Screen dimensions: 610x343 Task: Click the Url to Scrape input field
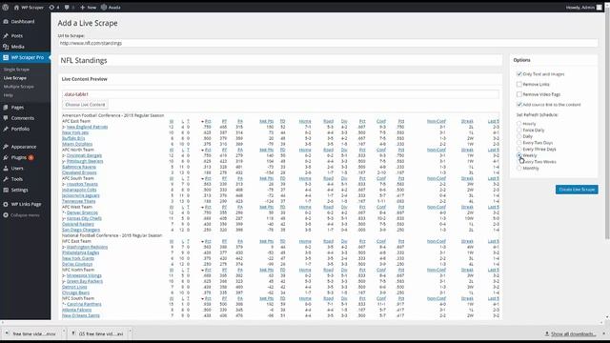(328, 43)
